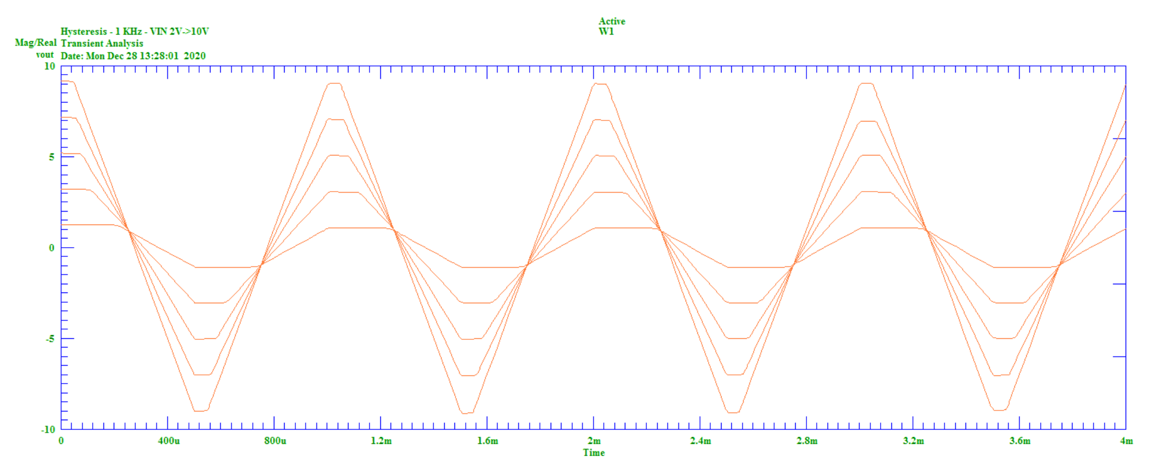This screenshot has height=466, width=1176.
Task: Select the 2m time axis label
Action: [x=594, y=441]
